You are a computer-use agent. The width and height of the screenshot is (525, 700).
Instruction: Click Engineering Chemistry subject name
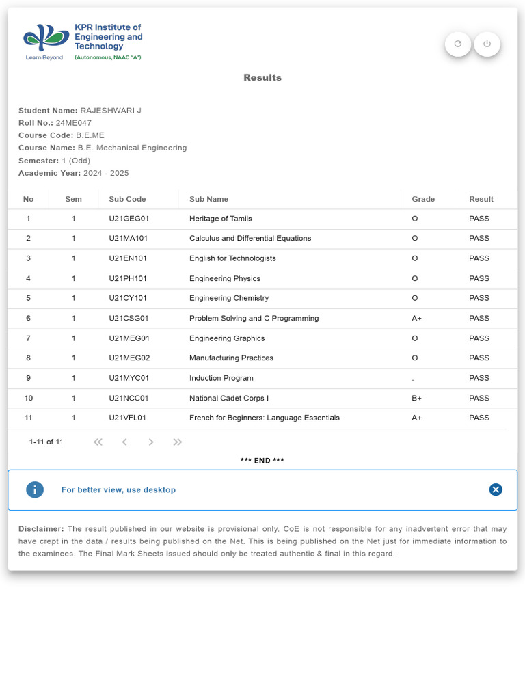pyautogui.click(x=229, y=298)
